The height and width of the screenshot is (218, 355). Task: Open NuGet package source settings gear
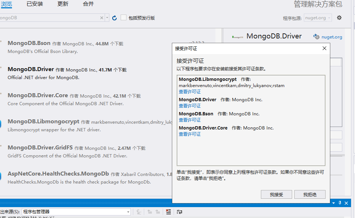tap(339, 18)
